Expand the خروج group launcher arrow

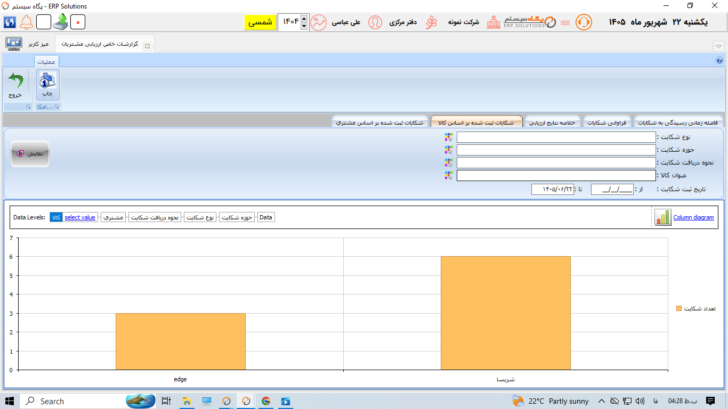28,107
